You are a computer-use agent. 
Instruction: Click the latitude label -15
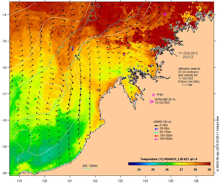point(4,41)
